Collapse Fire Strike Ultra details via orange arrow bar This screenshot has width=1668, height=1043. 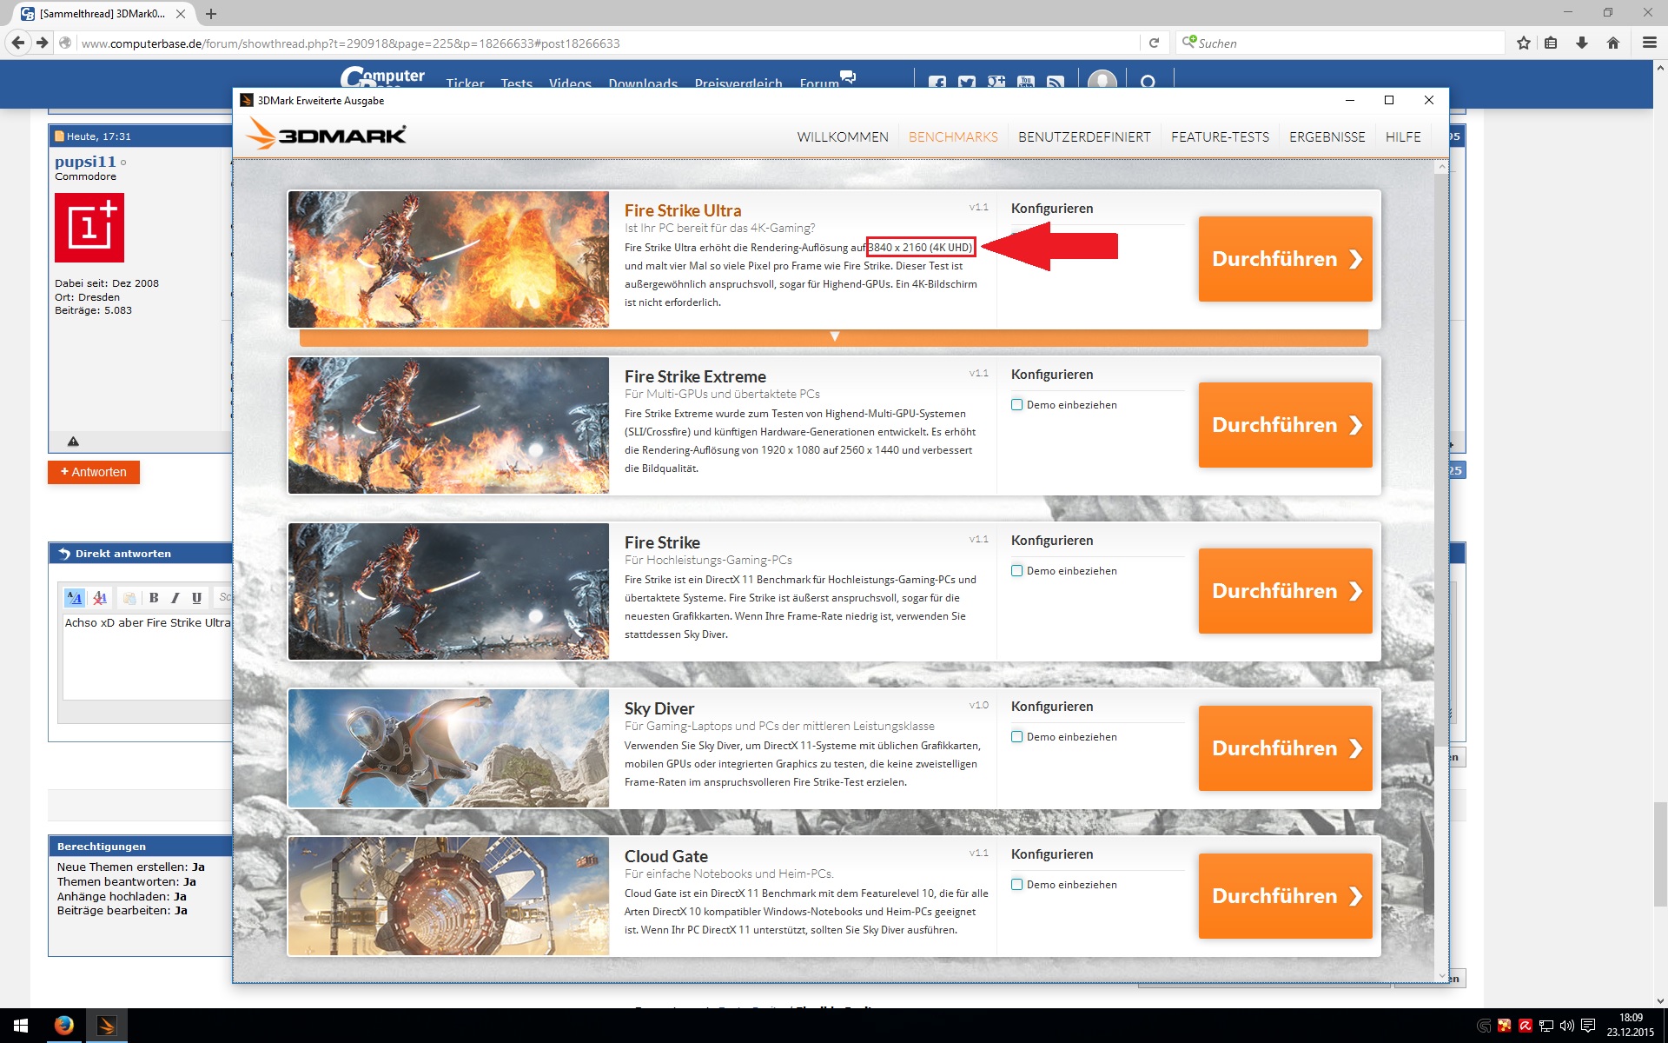coord(834,337)
